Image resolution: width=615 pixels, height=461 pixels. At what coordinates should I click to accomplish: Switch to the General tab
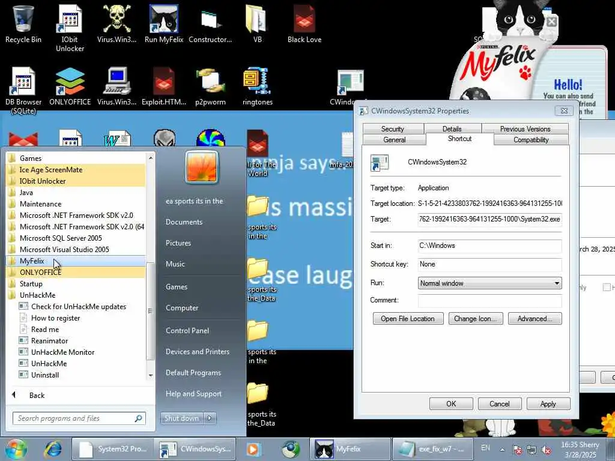pos(394,140)
